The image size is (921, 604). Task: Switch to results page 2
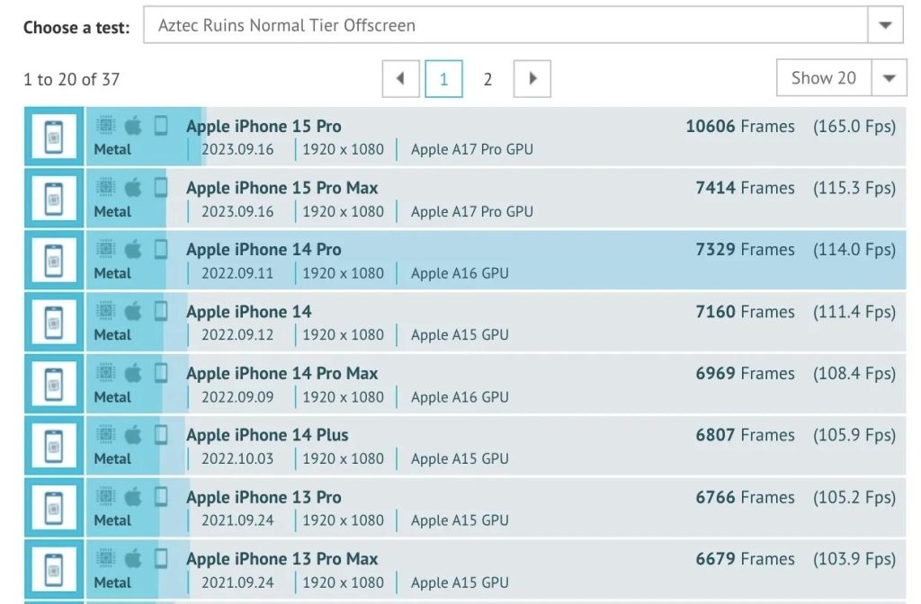(x=487, y=79)
